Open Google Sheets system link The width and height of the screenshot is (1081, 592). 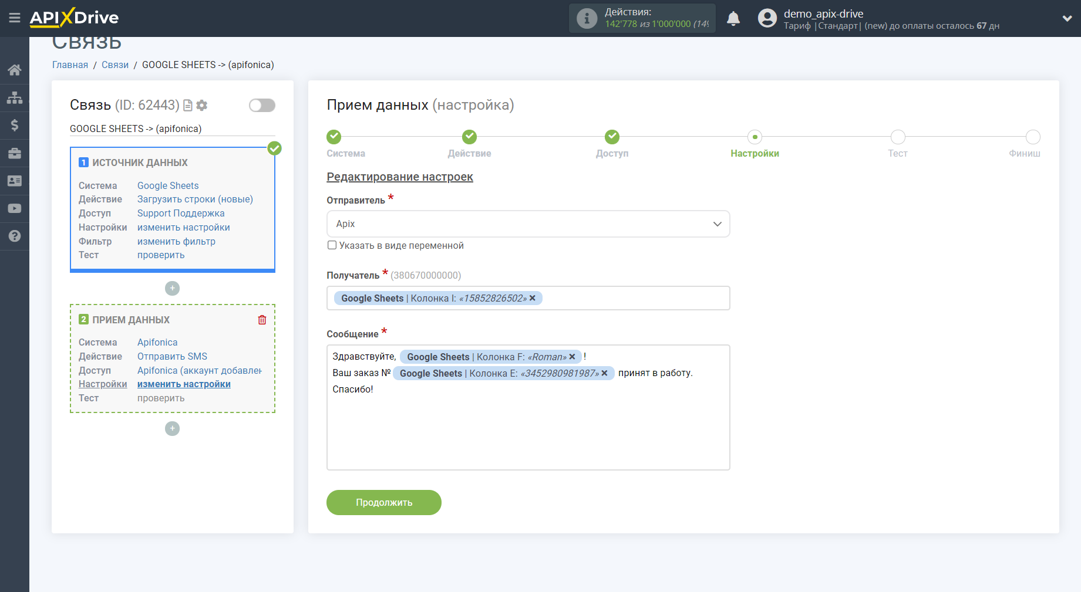click(168, 185)
